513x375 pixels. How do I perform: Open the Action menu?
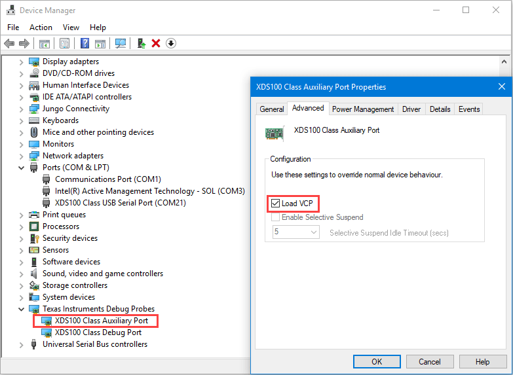point(41,27)
